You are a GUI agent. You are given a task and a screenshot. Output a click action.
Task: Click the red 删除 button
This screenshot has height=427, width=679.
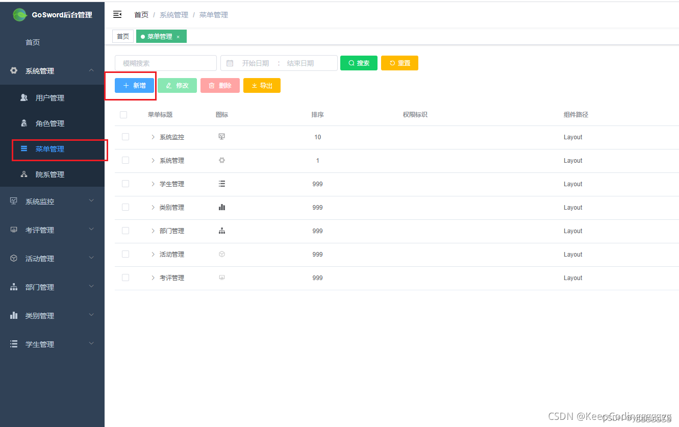[x=220, y=85]
